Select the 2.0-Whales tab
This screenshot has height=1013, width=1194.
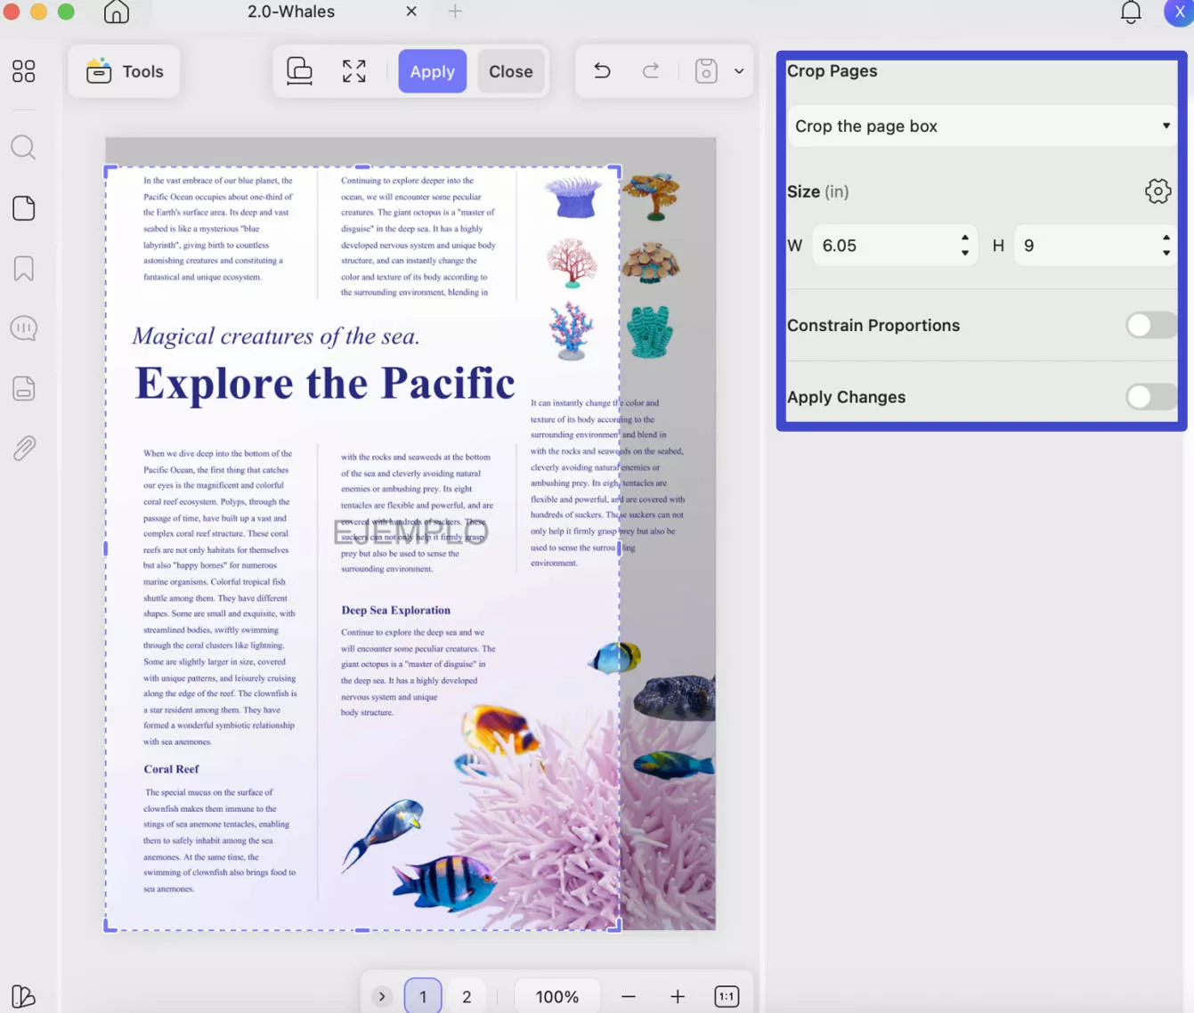click(x=291, y=12)
